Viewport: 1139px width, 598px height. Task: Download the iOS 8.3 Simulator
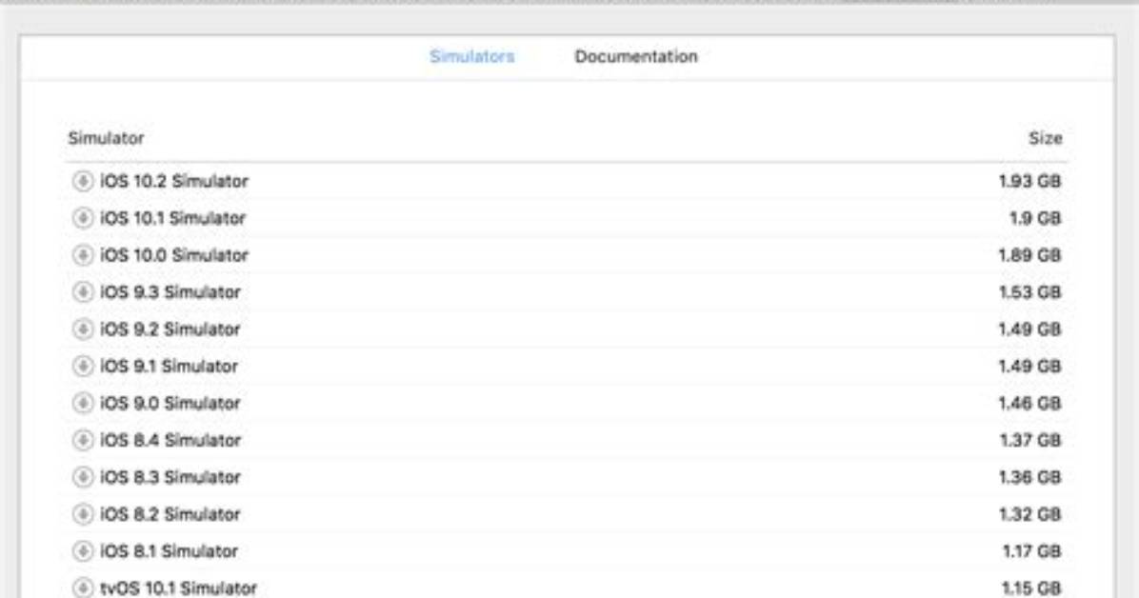coord(83,477)
